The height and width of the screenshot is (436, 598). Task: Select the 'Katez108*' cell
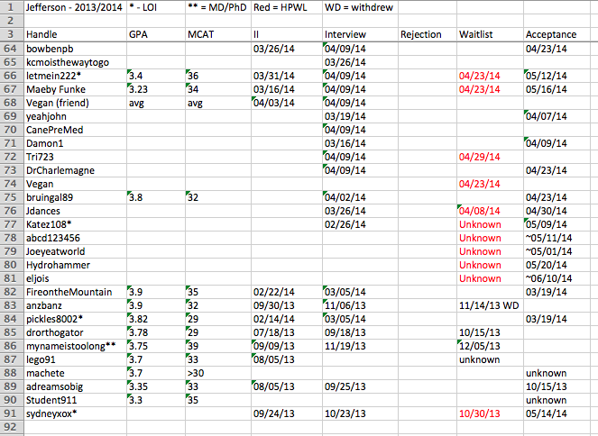point(75,224)
